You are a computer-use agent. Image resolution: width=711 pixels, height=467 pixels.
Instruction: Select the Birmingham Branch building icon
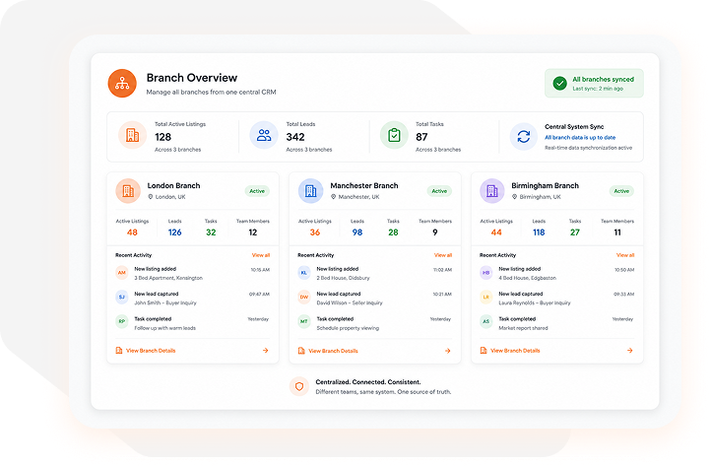click(x=492, y=190)
